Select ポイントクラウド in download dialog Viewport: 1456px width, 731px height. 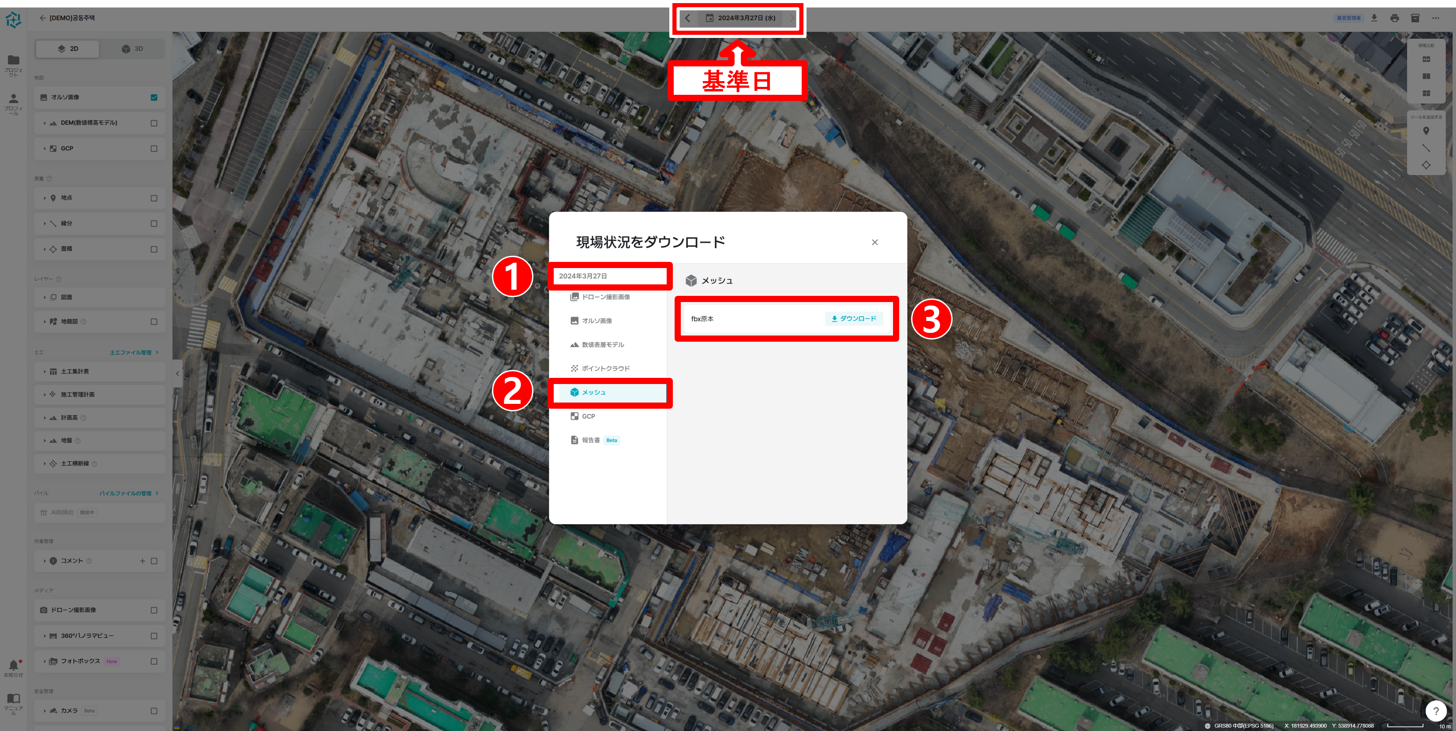tap(605, 368)
